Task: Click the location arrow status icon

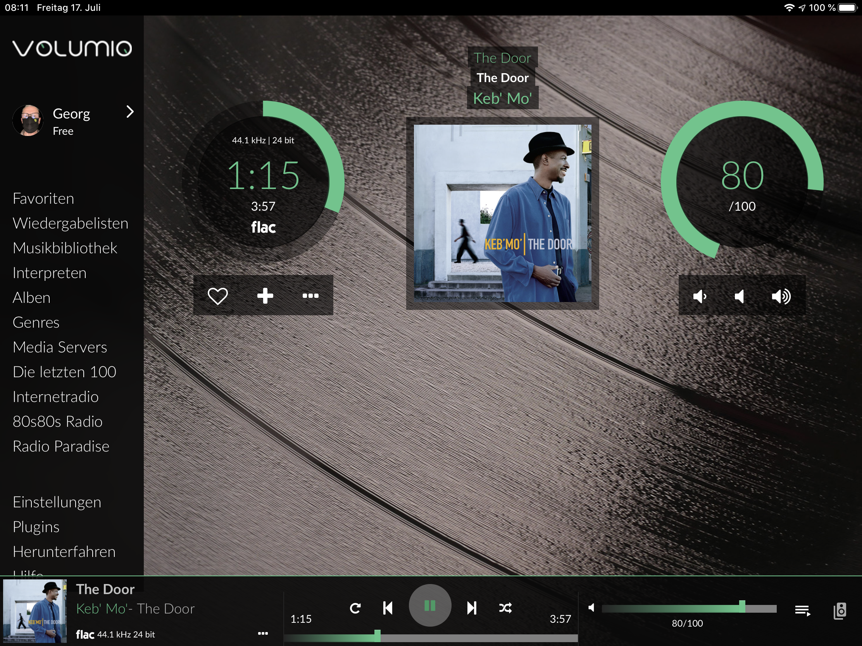Action: click(802, 8)
